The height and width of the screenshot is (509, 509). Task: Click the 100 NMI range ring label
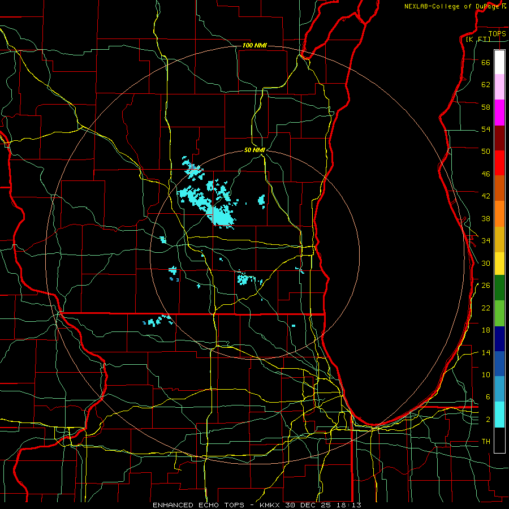click(255, 45)
